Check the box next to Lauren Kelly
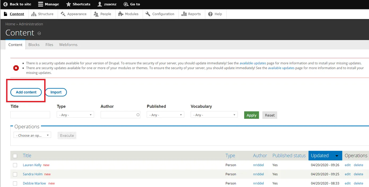Image resolution: width=369 pixels, height=187 pixels. (x=15, y=165)
